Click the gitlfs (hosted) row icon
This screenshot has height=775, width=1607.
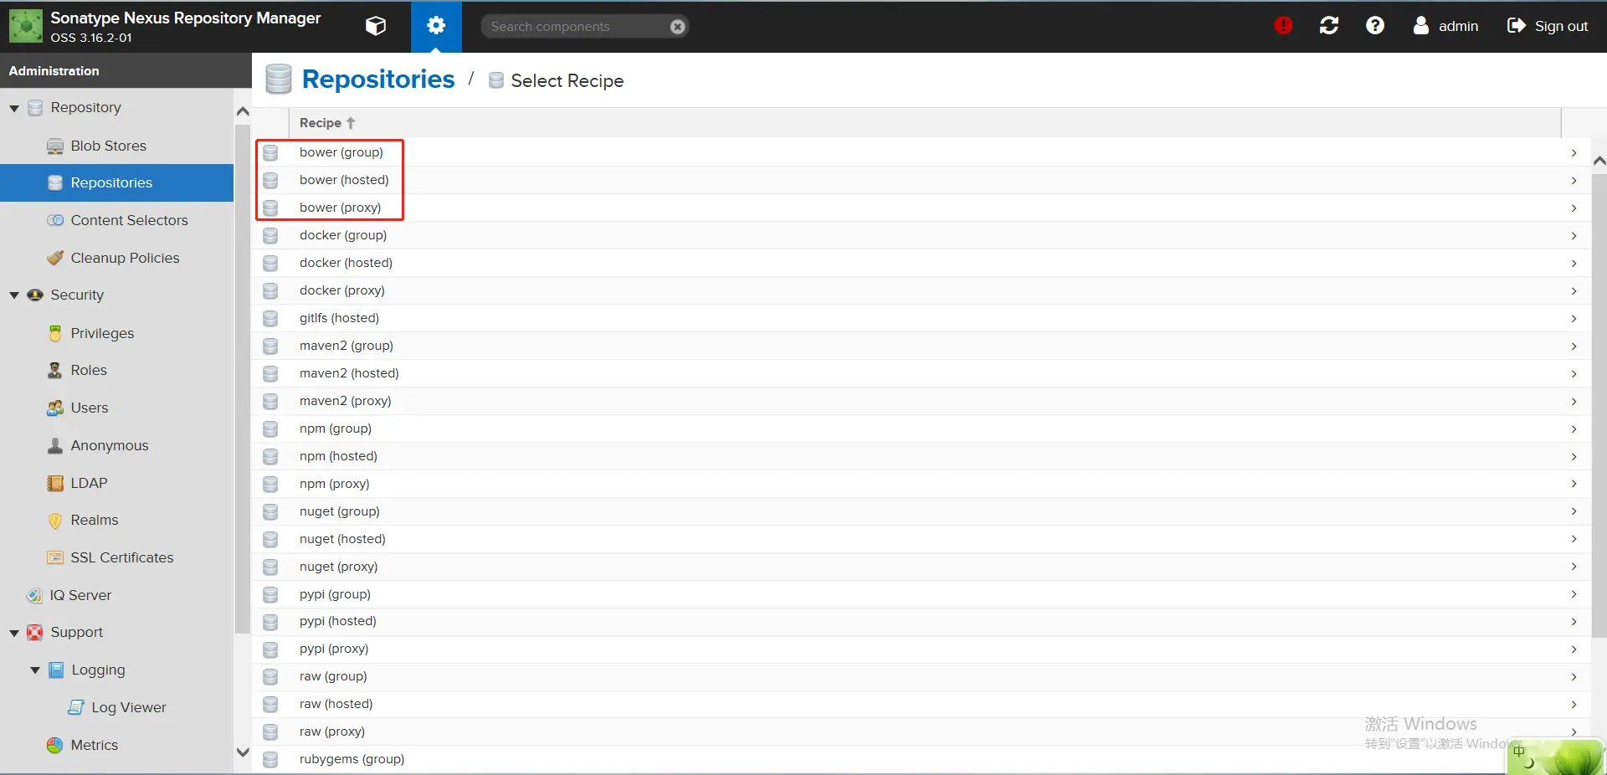pyautogui.click(x=270, y=318)
